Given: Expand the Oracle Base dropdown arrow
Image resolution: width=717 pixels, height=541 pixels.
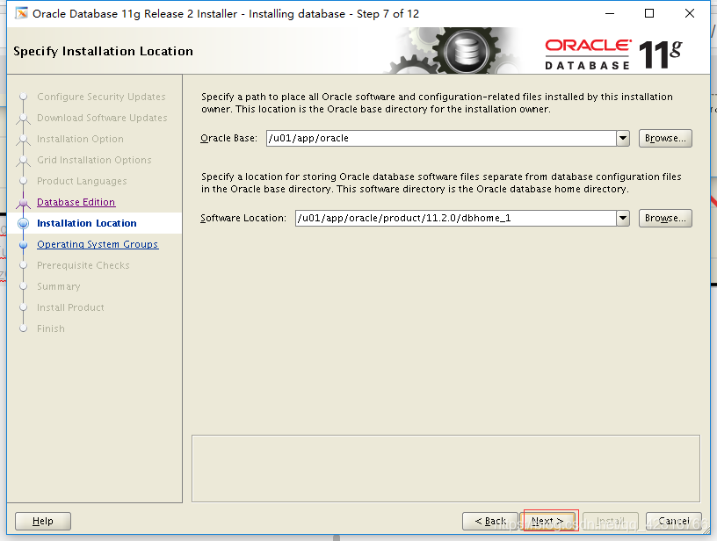Looking at the screenshot, I should click(623, 138).
